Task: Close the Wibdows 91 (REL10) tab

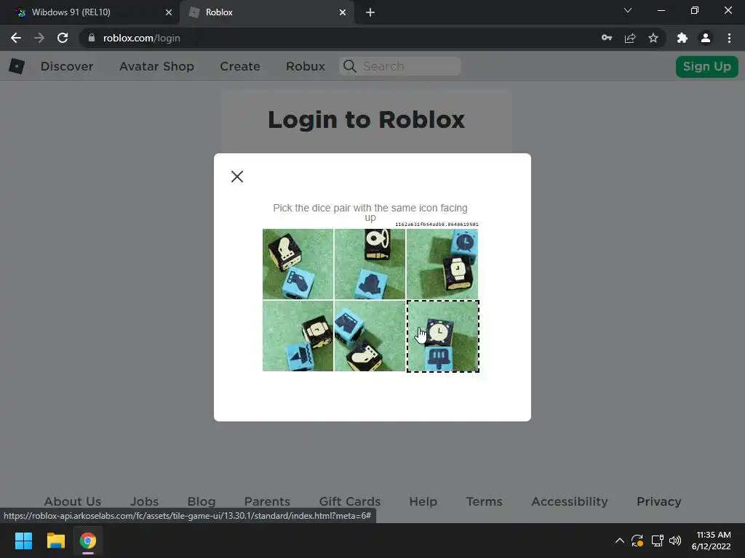Action: coord(169,12)
